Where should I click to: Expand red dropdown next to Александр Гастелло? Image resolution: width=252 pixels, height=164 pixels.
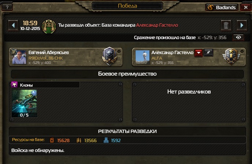pos(199,53)
